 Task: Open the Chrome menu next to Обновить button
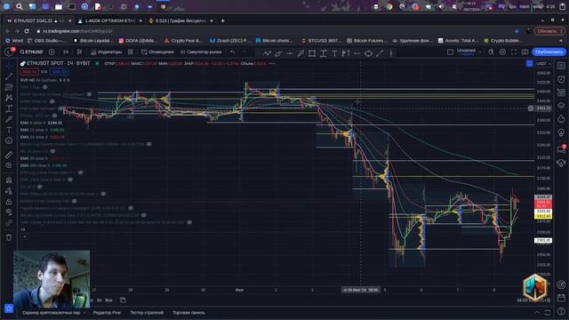click(561, 31)
